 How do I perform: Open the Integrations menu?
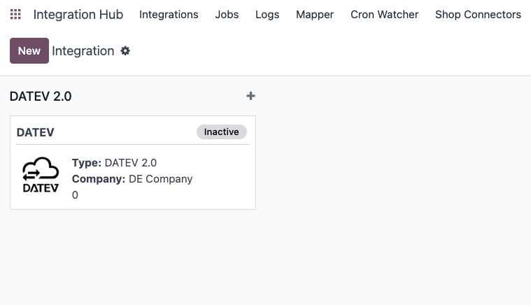point(169,15)
